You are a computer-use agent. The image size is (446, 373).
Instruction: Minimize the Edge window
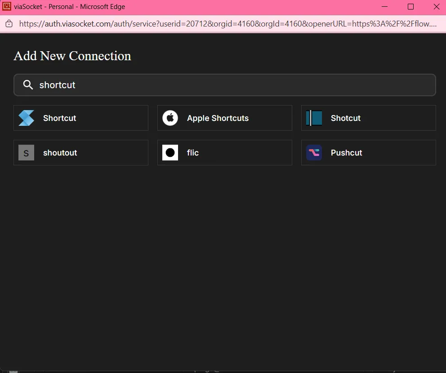(x=384, y=7)
